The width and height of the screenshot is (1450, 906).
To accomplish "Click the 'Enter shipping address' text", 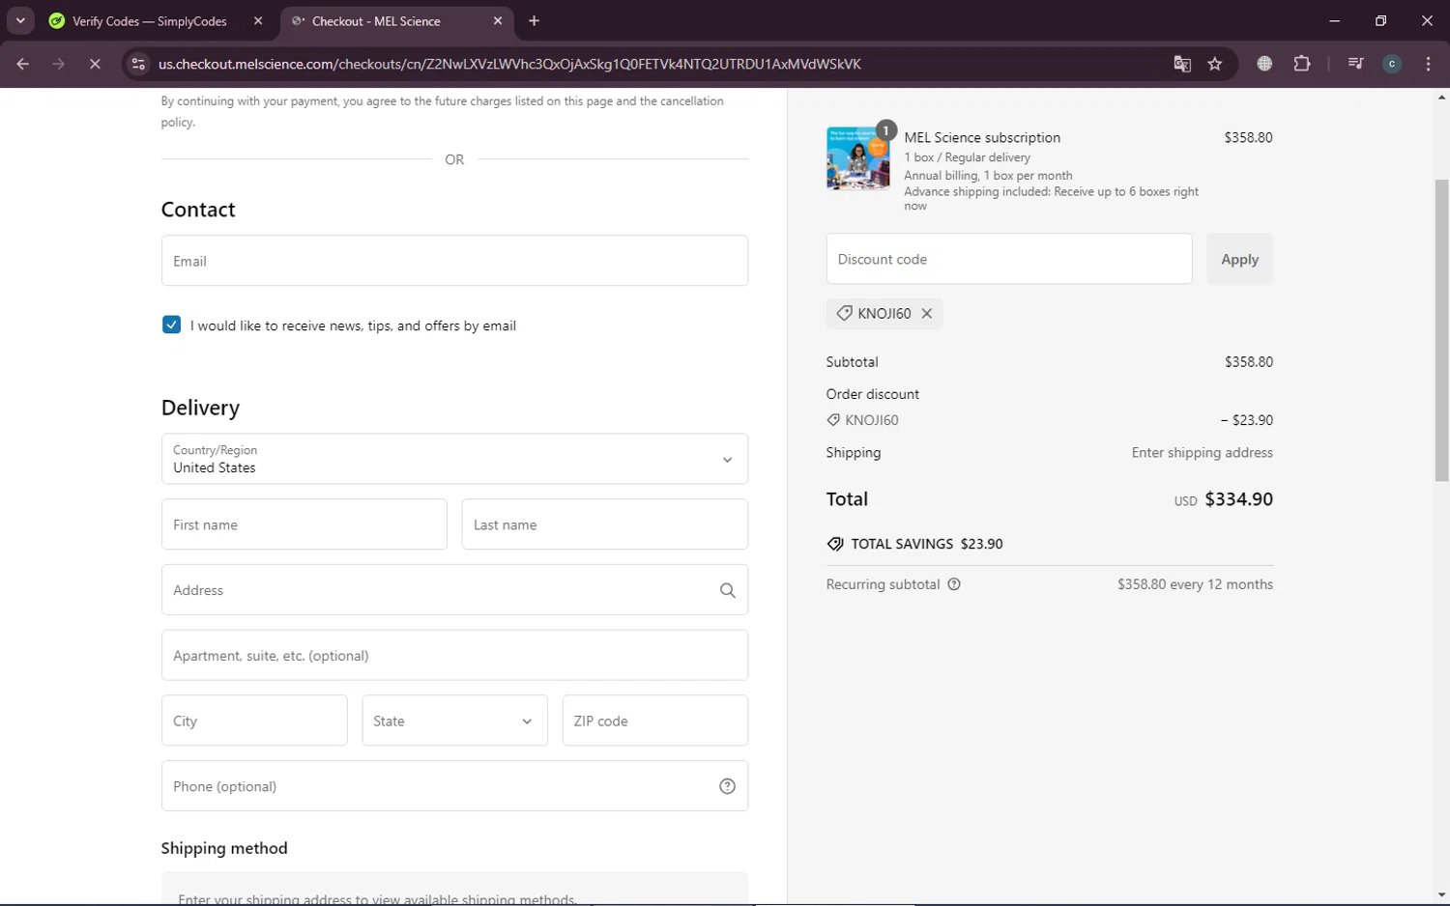I will (x=1203, y=453).
